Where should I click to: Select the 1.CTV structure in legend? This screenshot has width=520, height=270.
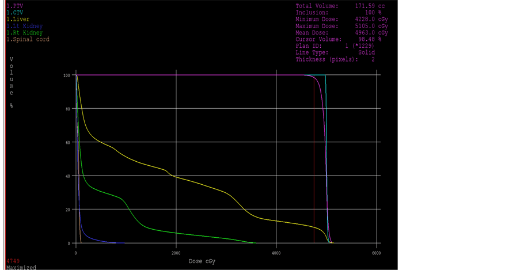(x=15, y=13)
